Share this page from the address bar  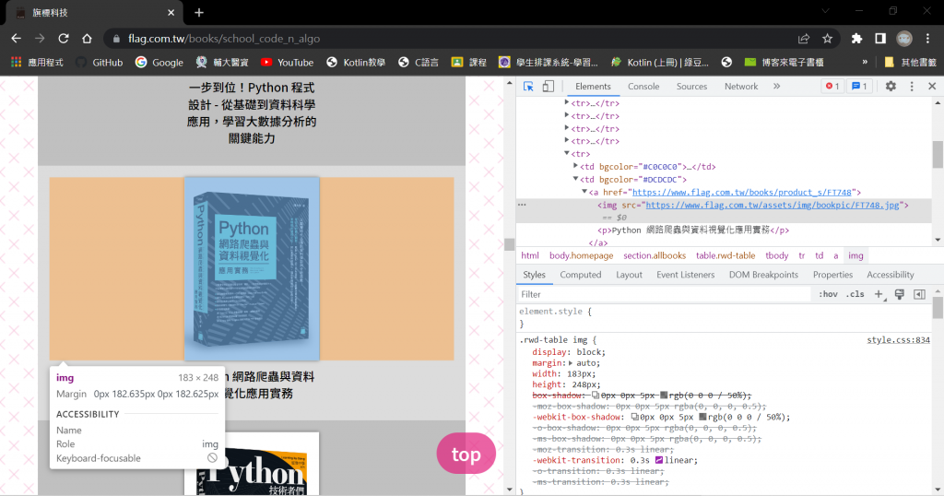pos(804,39)
